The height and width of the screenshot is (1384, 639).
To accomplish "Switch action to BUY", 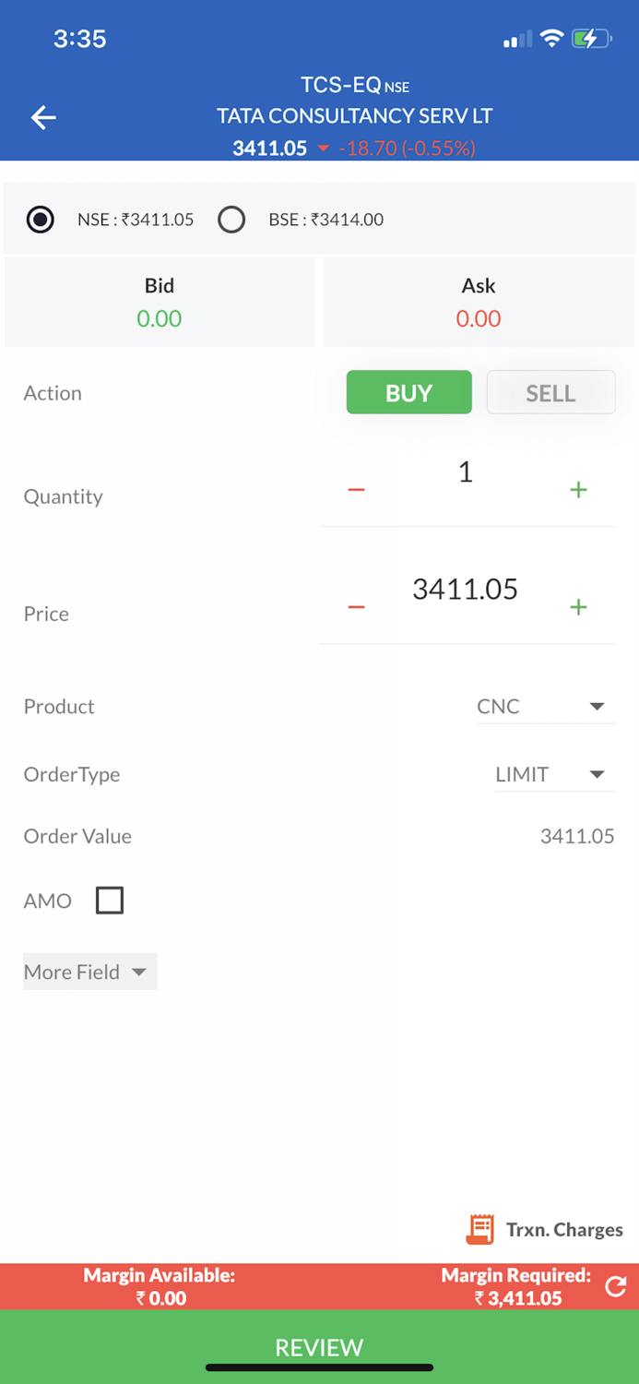I will (x=408, y=392).
